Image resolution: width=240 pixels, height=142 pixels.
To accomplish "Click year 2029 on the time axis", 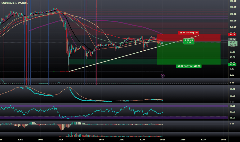I will click(203, 139).
